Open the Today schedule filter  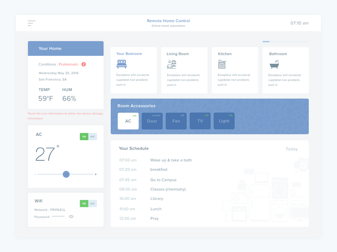pos(292,149)
